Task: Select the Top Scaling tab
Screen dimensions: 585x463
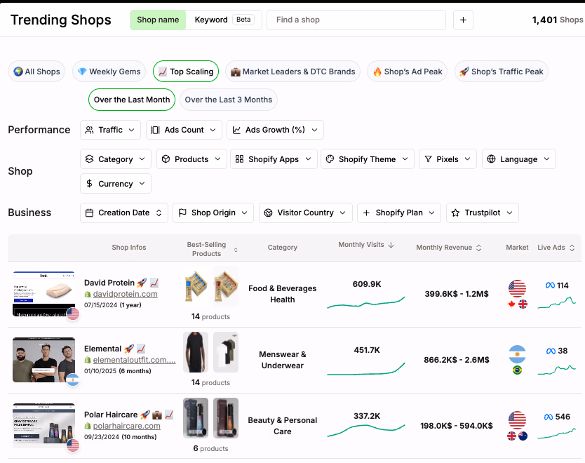Action: 186,72
